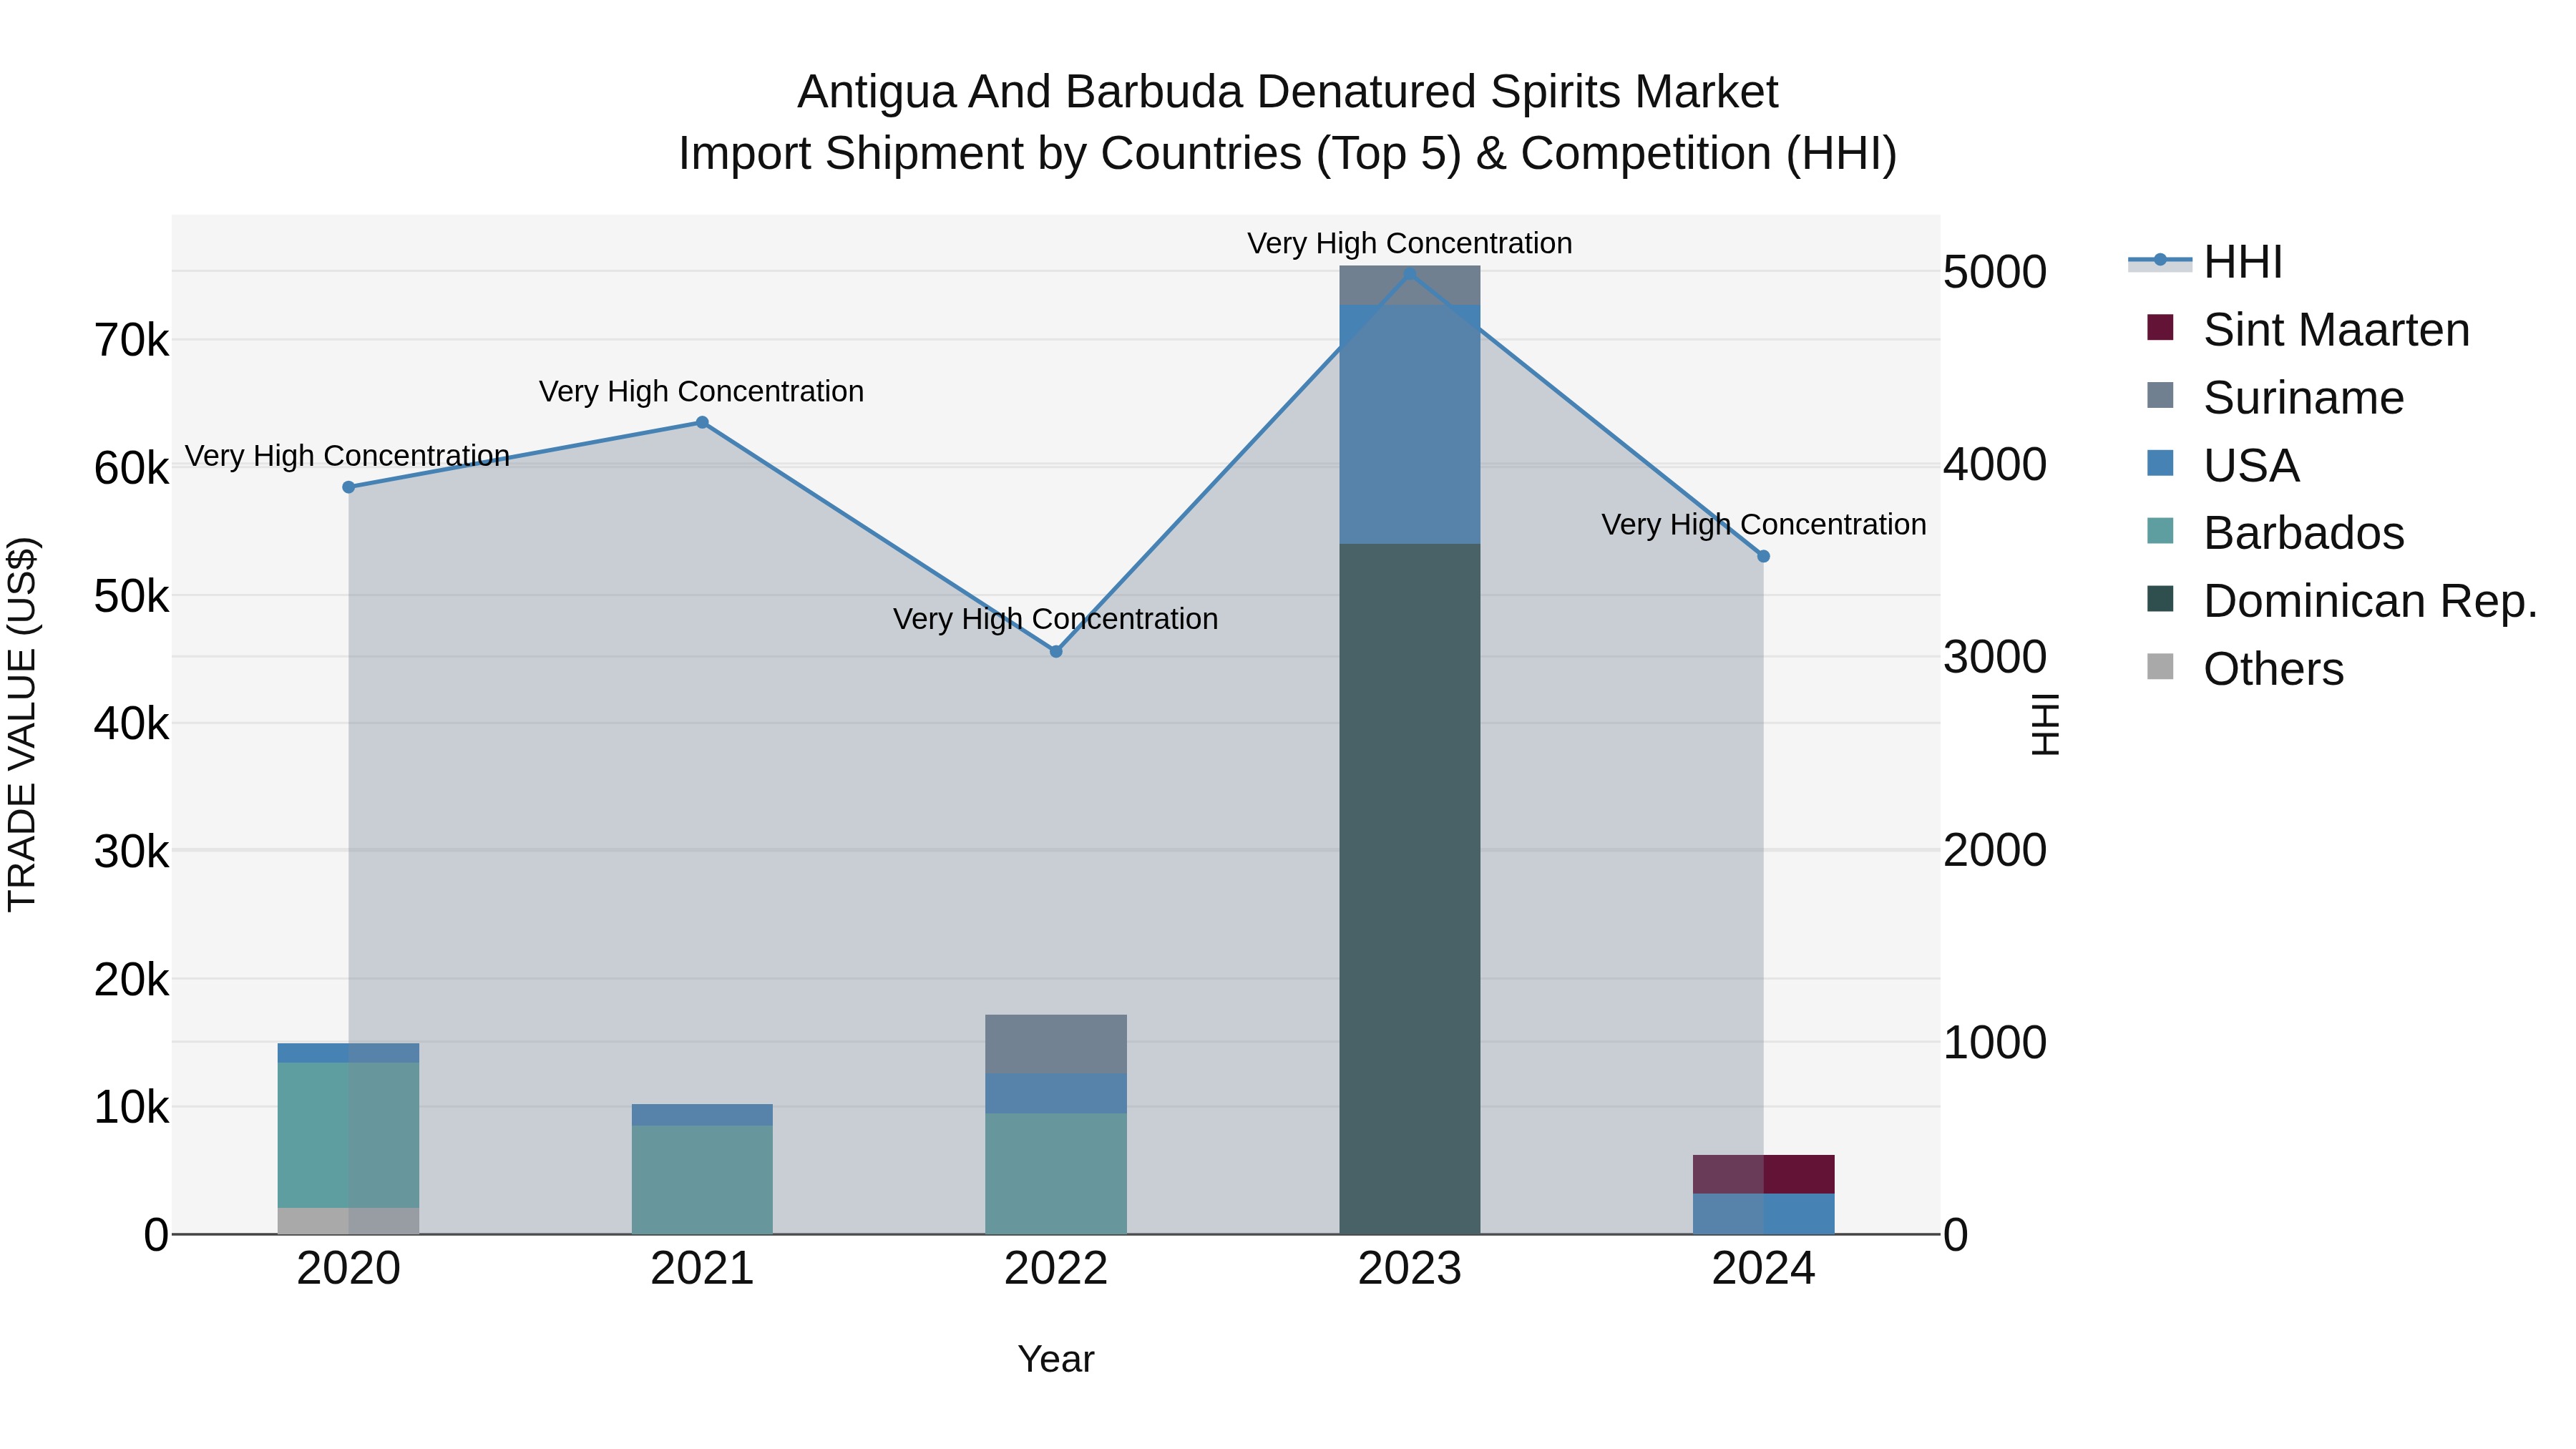The width and height of the screenshot is (2576, 1449).
Task: Click the Very High Concentration label near 2024
Action: 1763,524
